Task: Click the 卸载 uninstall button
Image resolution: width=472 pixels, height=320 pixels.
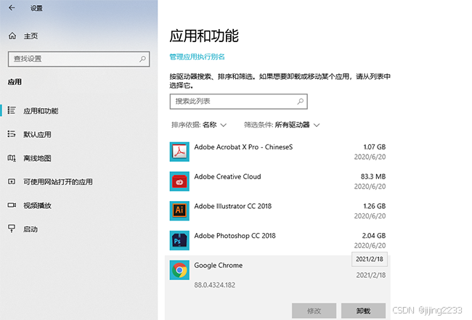Action: 363,311
